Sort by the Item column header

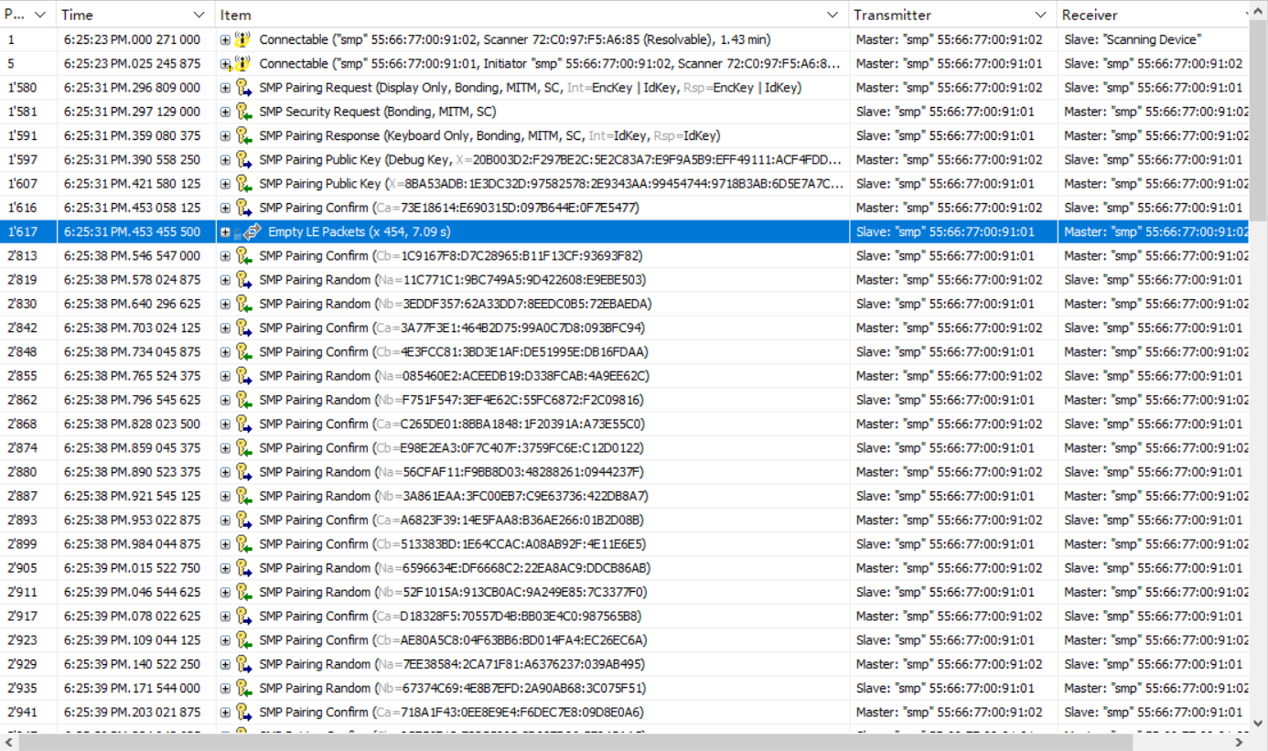235,15
